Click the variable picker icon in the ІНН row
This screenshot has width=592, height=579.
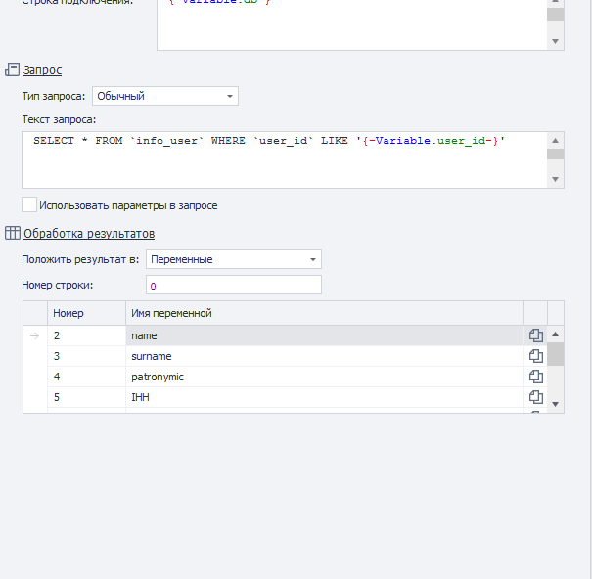(535, 397)
